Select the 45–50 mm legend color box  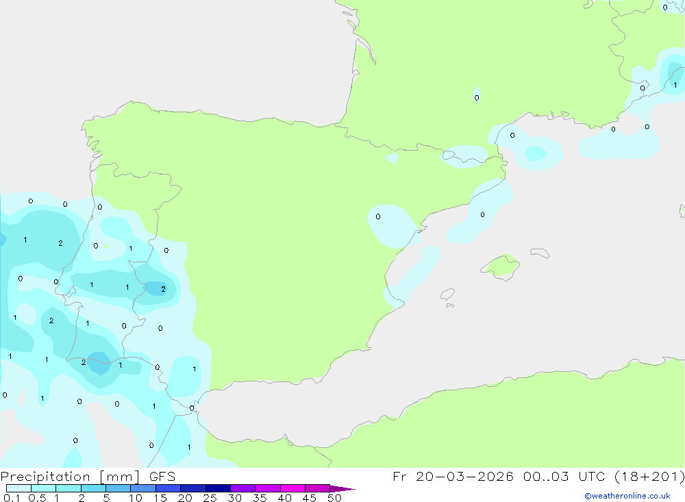point(318,488)
